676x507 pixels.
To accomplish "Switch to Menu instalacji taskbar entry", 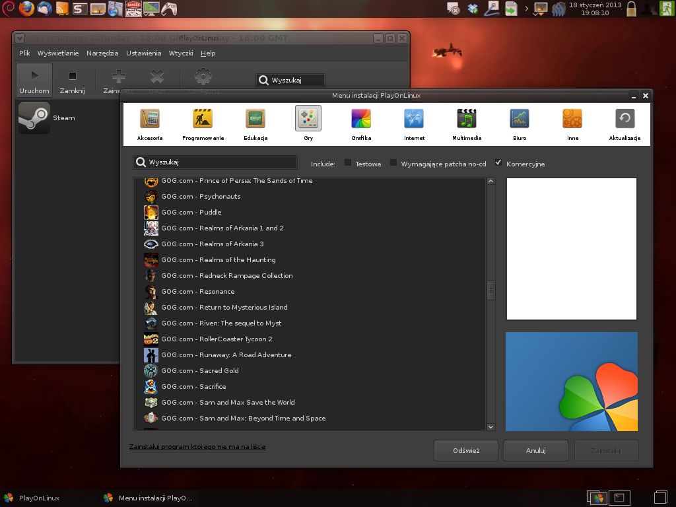I will (x=148, y=498).
